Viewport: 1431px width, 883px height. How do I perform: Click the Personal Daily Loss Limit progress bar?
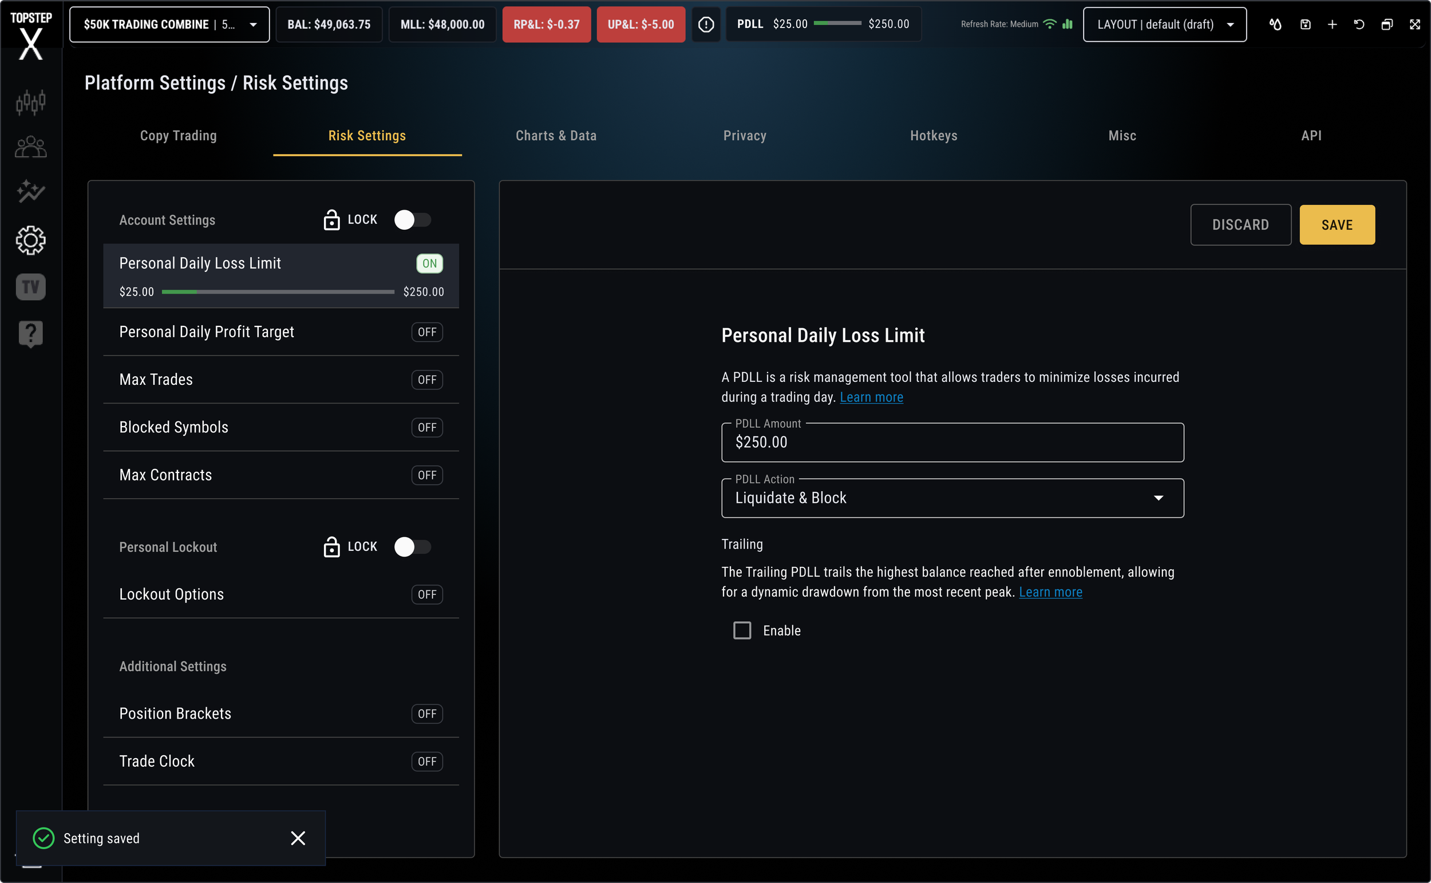pyautogui.click(x=278, y=291)
